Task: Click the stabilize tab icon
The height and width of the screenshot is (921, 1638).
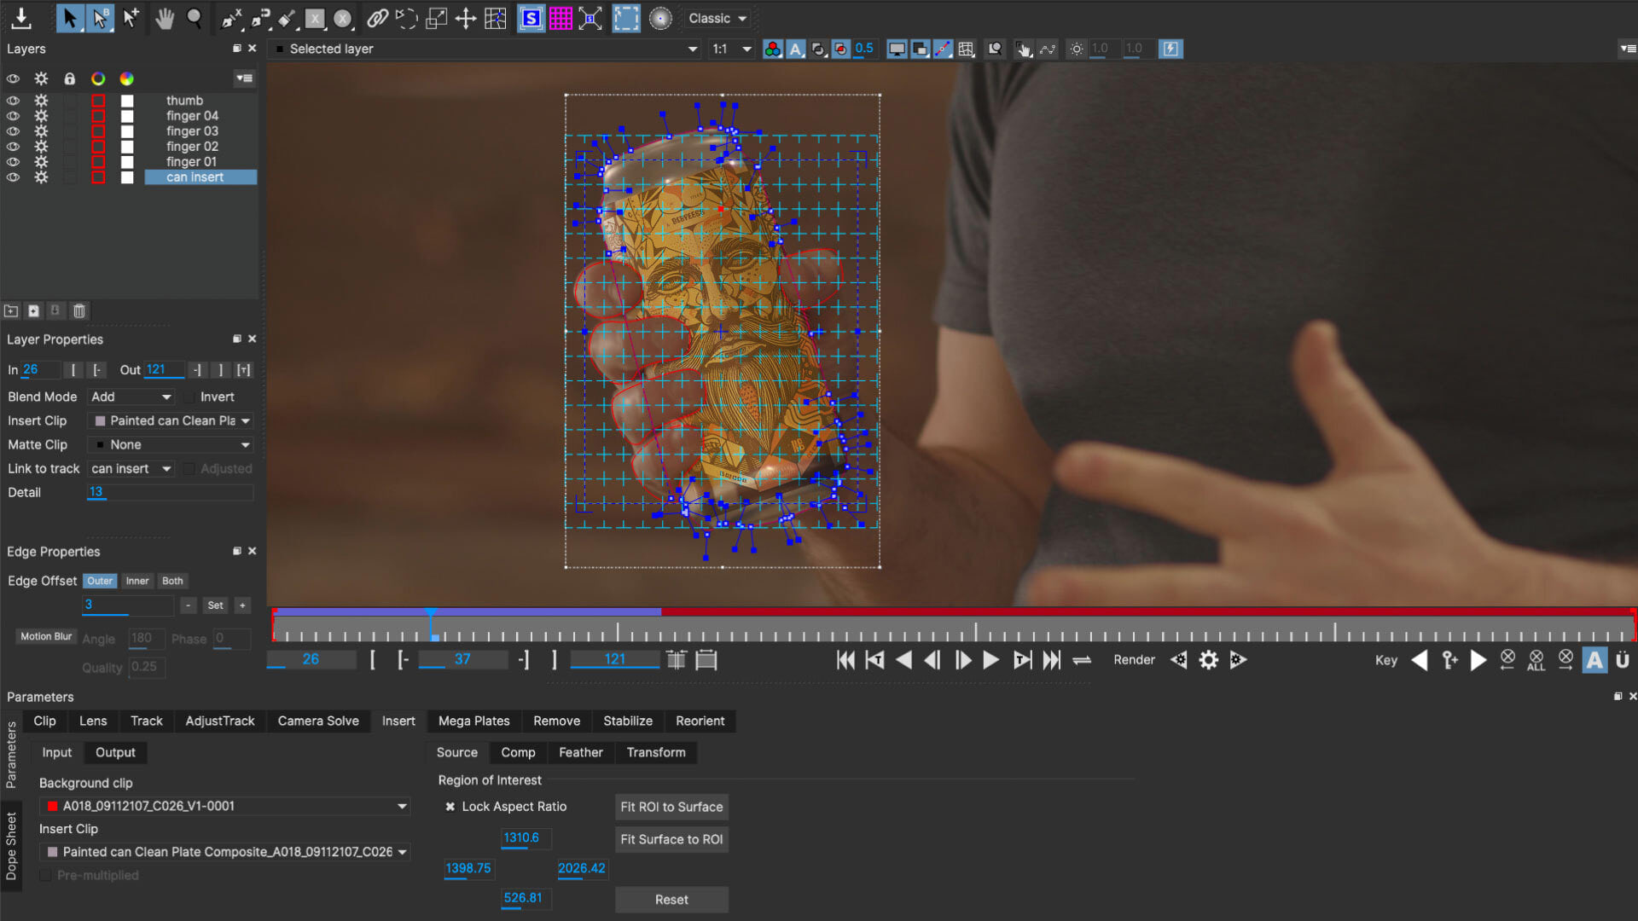Action: pos(628,721)
